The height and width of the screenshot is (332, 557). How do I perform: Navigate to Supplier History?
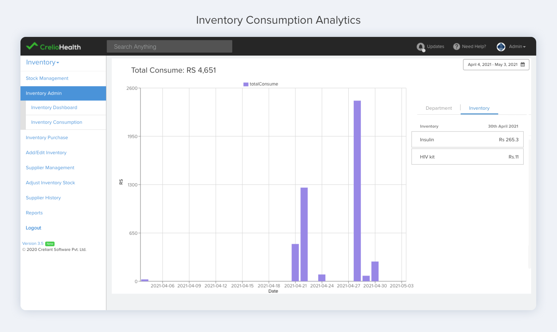click(43, 198)
